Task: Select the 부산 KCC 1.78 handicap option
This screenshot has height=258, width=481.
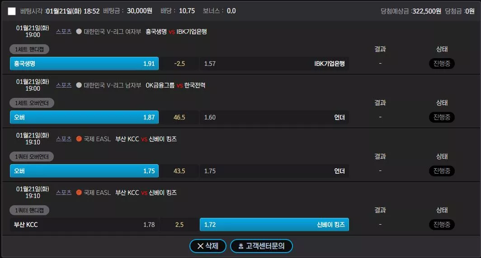Action: tap(85, 225)
